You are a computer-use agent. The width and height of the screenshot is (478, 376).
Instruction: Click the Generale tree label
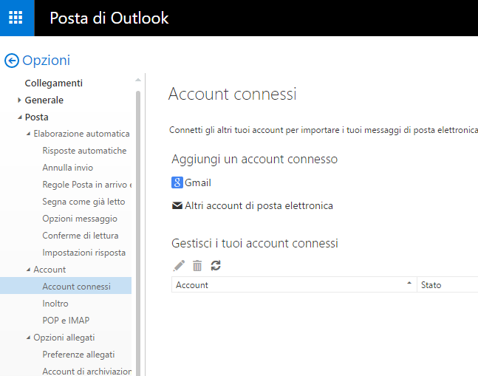(44, 100)
